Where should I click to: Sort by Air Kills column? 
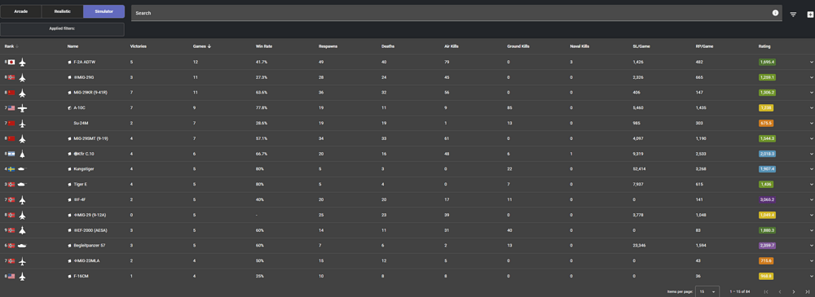(452, 46)
